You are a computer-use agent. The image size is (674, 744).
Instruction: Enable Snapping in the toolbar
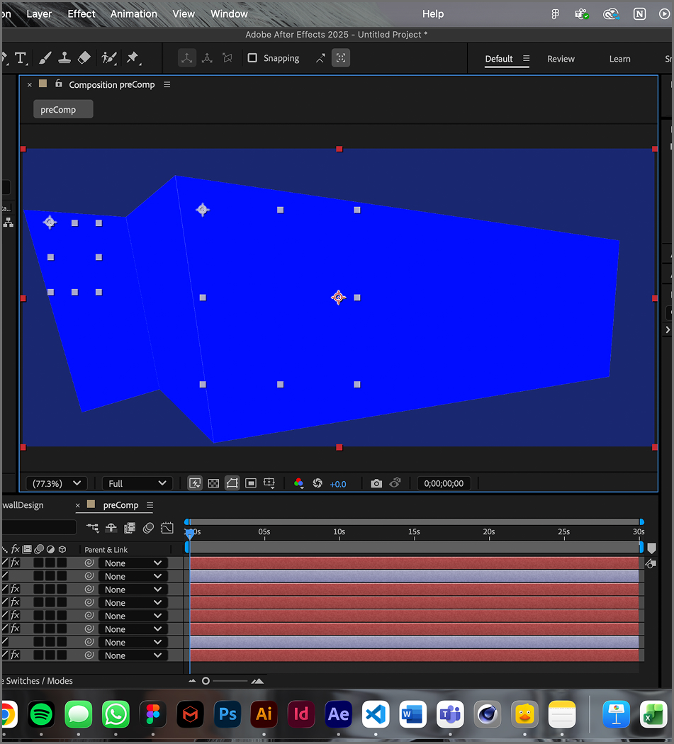(253, 57)
